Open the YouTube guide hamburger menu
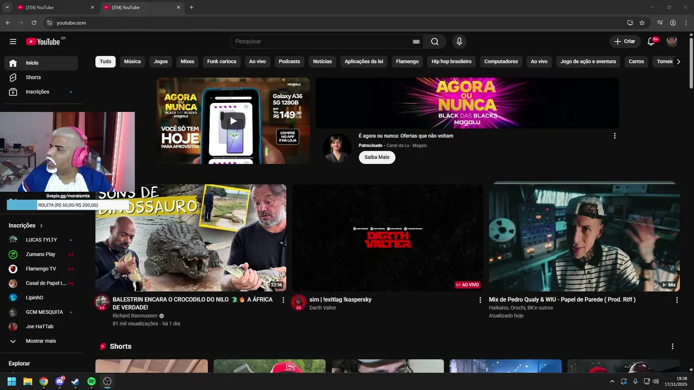The width and height of the screenshot is (694, 390). tap(13, 42)
